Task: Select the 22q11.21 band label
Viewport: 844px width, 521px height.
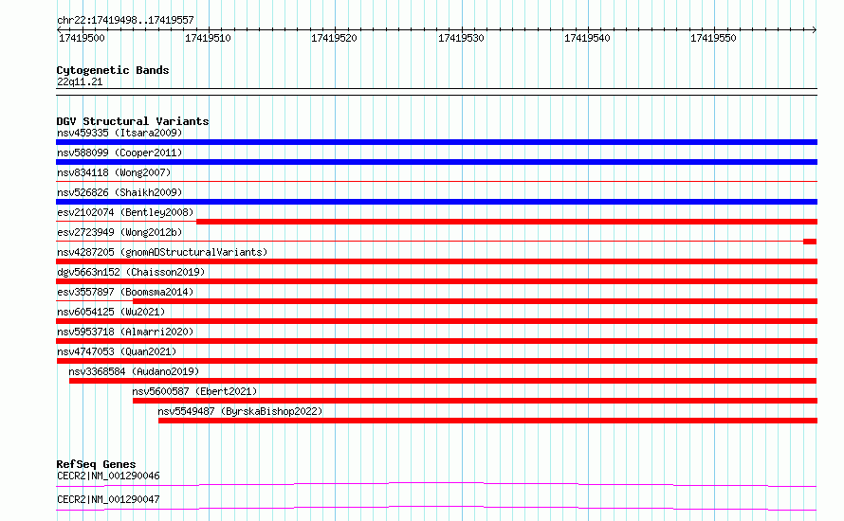Action: click(80, 81)
